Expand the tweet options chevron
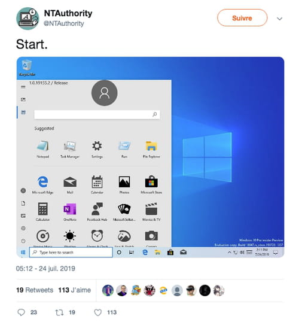 [x=279, y=19]
